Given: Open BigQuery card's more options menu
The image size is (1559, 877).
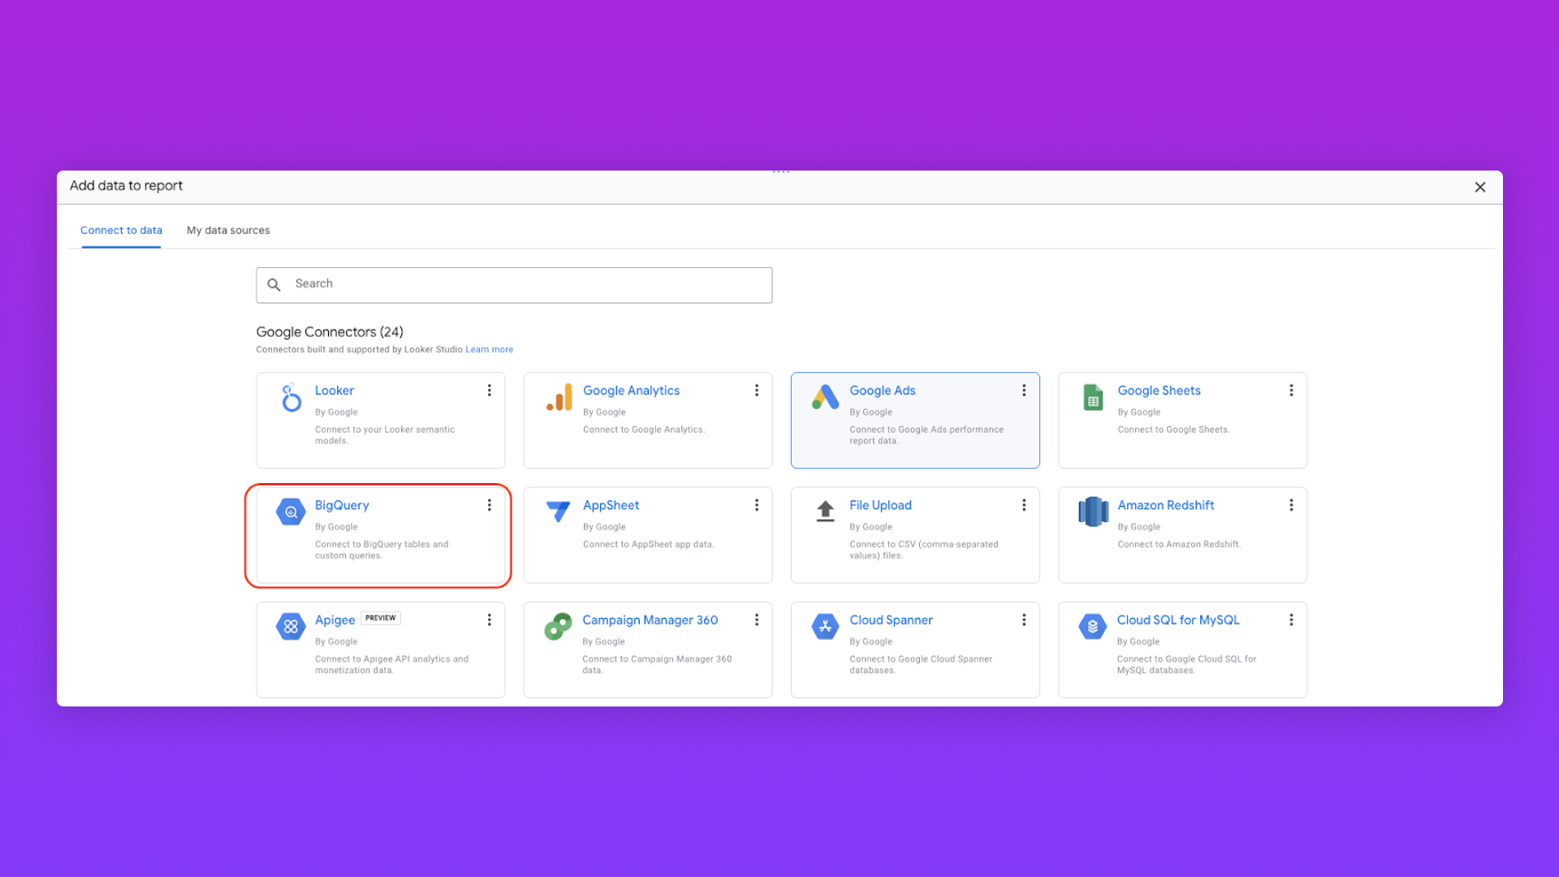Looking at the screenshot, I should coord(490,505).
